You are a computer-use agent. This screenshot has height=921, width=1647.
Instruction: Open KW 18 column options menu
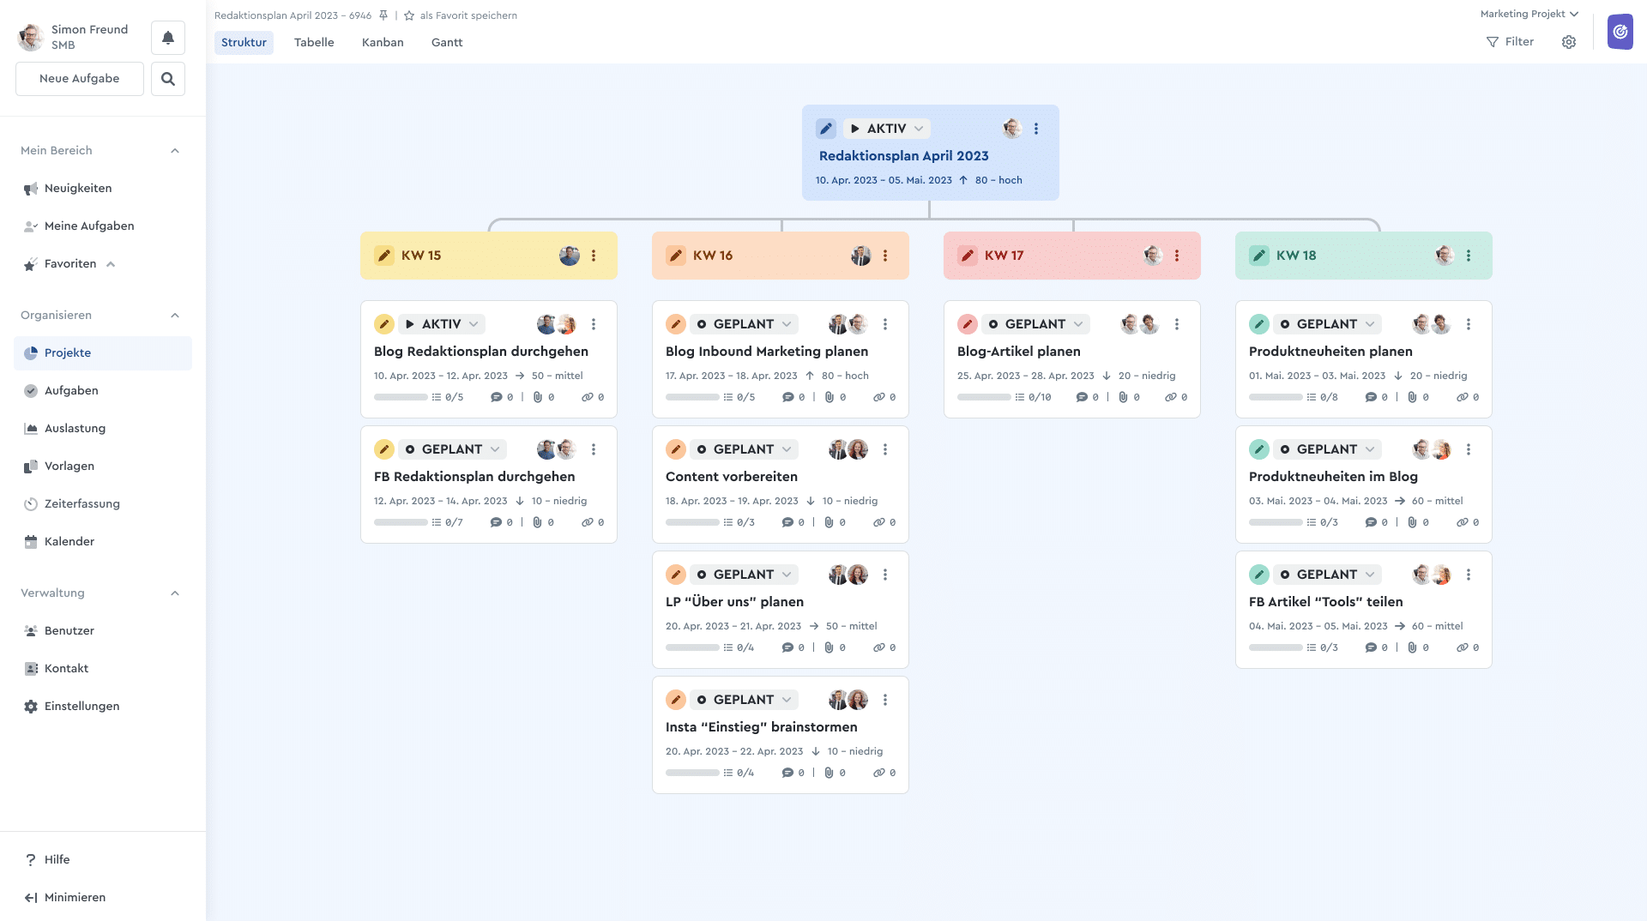click(x=1469, y=256)
